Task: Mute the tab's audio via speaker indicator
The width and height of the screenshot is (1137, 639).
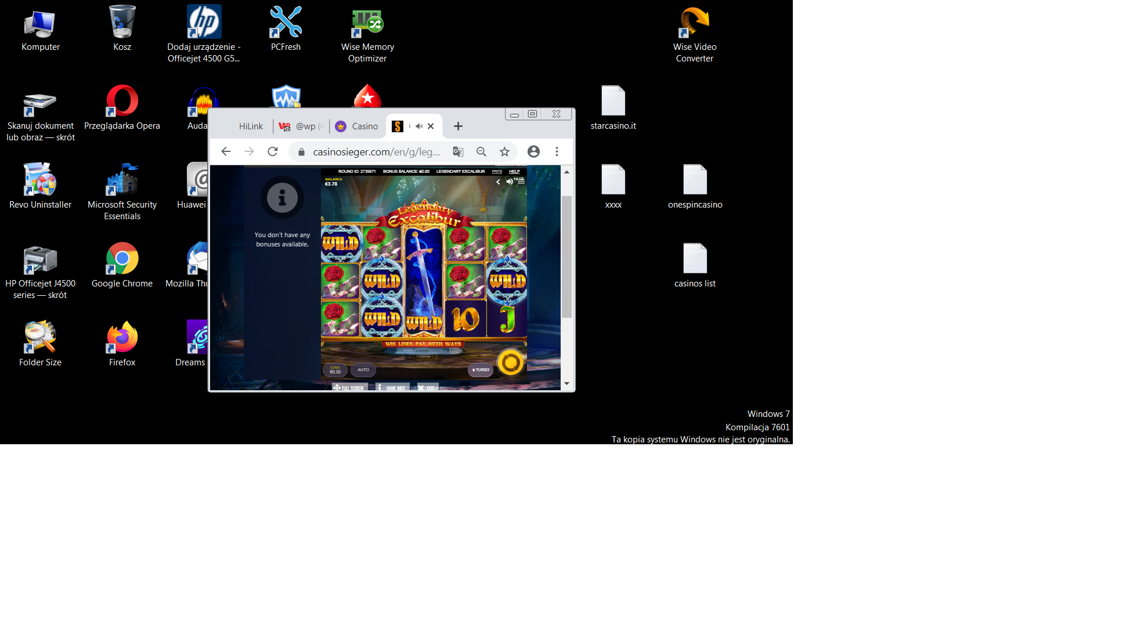Action: (419, 126)
